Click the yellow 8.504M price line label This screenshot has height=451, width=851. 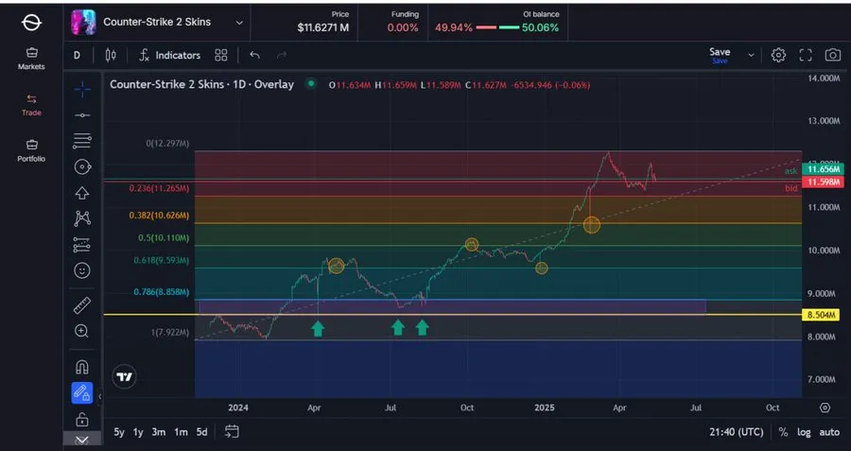[x=823, y=315]
